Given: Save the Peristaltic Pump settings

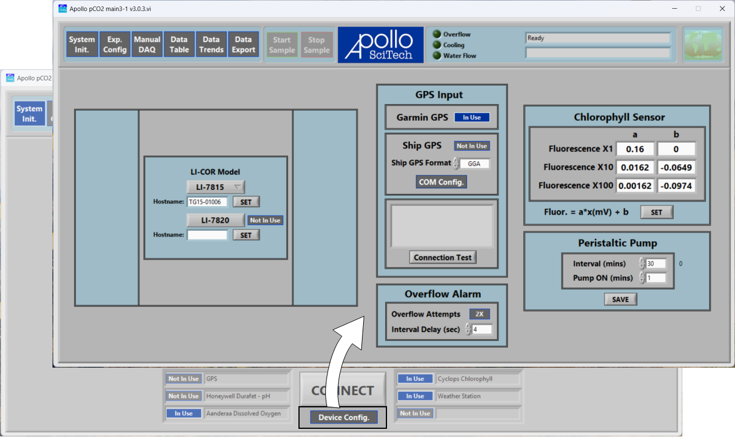Looking at the screenshot, I should pyautogui.click(x=620, y=299).
